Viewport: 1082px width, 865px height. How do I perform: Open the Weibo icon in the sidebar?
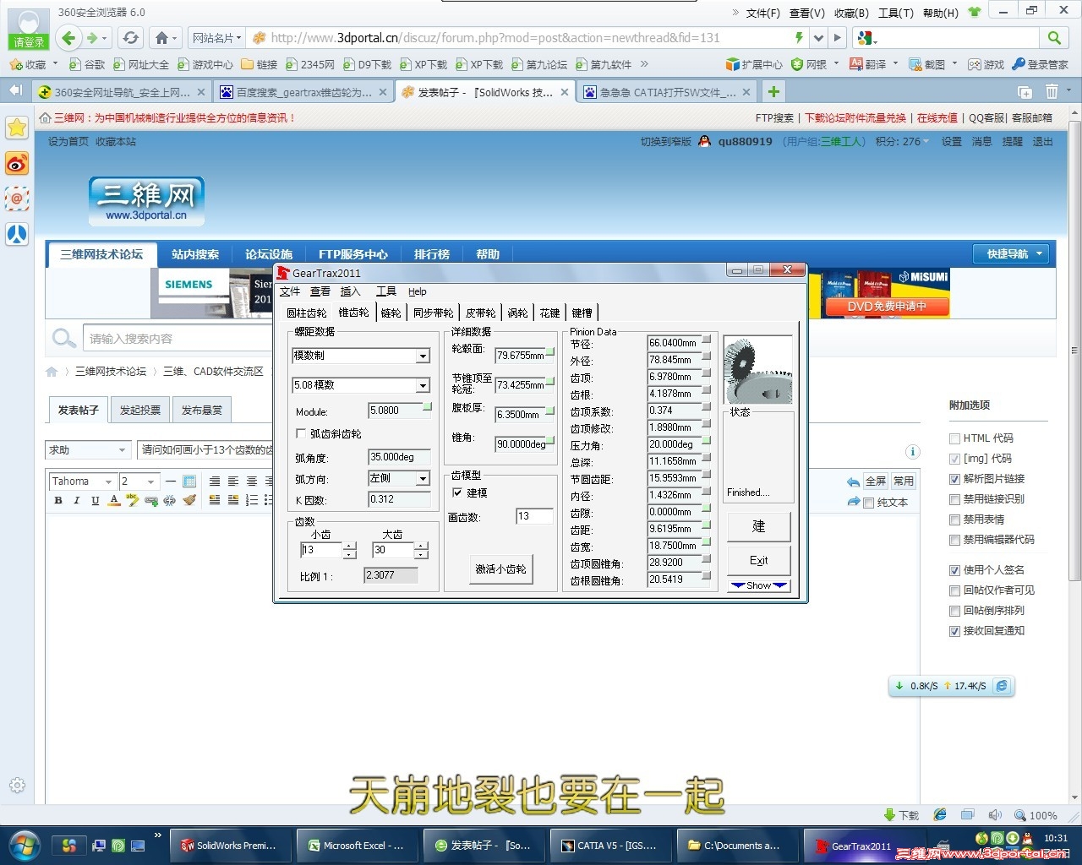coord(17,163)
